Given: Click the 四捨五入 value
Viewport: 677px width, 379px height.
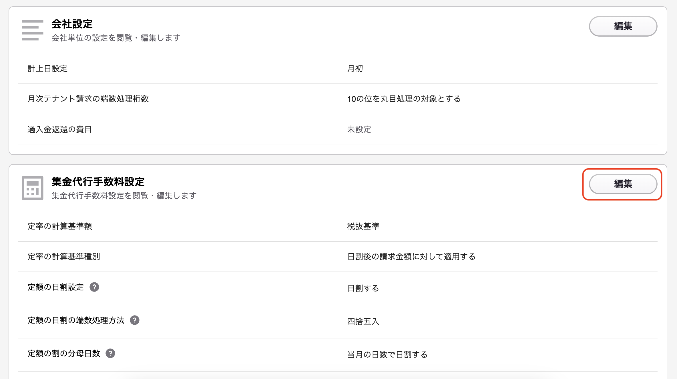Looking at the screenshot, I should (363, 321).
